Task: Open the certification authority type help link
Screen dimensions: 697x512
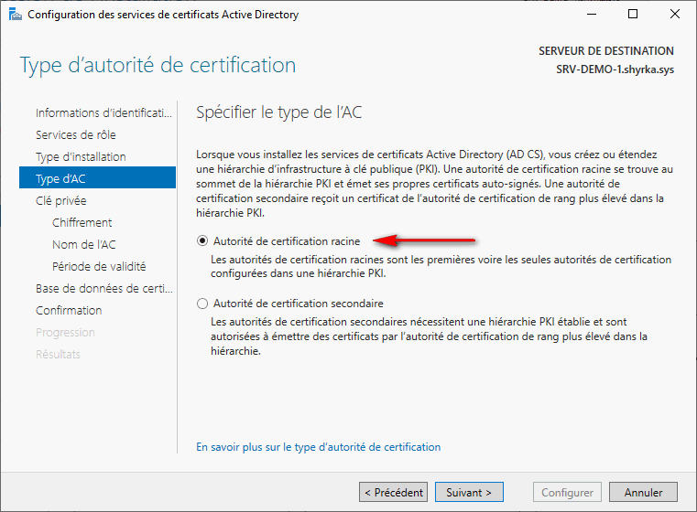Action: point(319,447)
